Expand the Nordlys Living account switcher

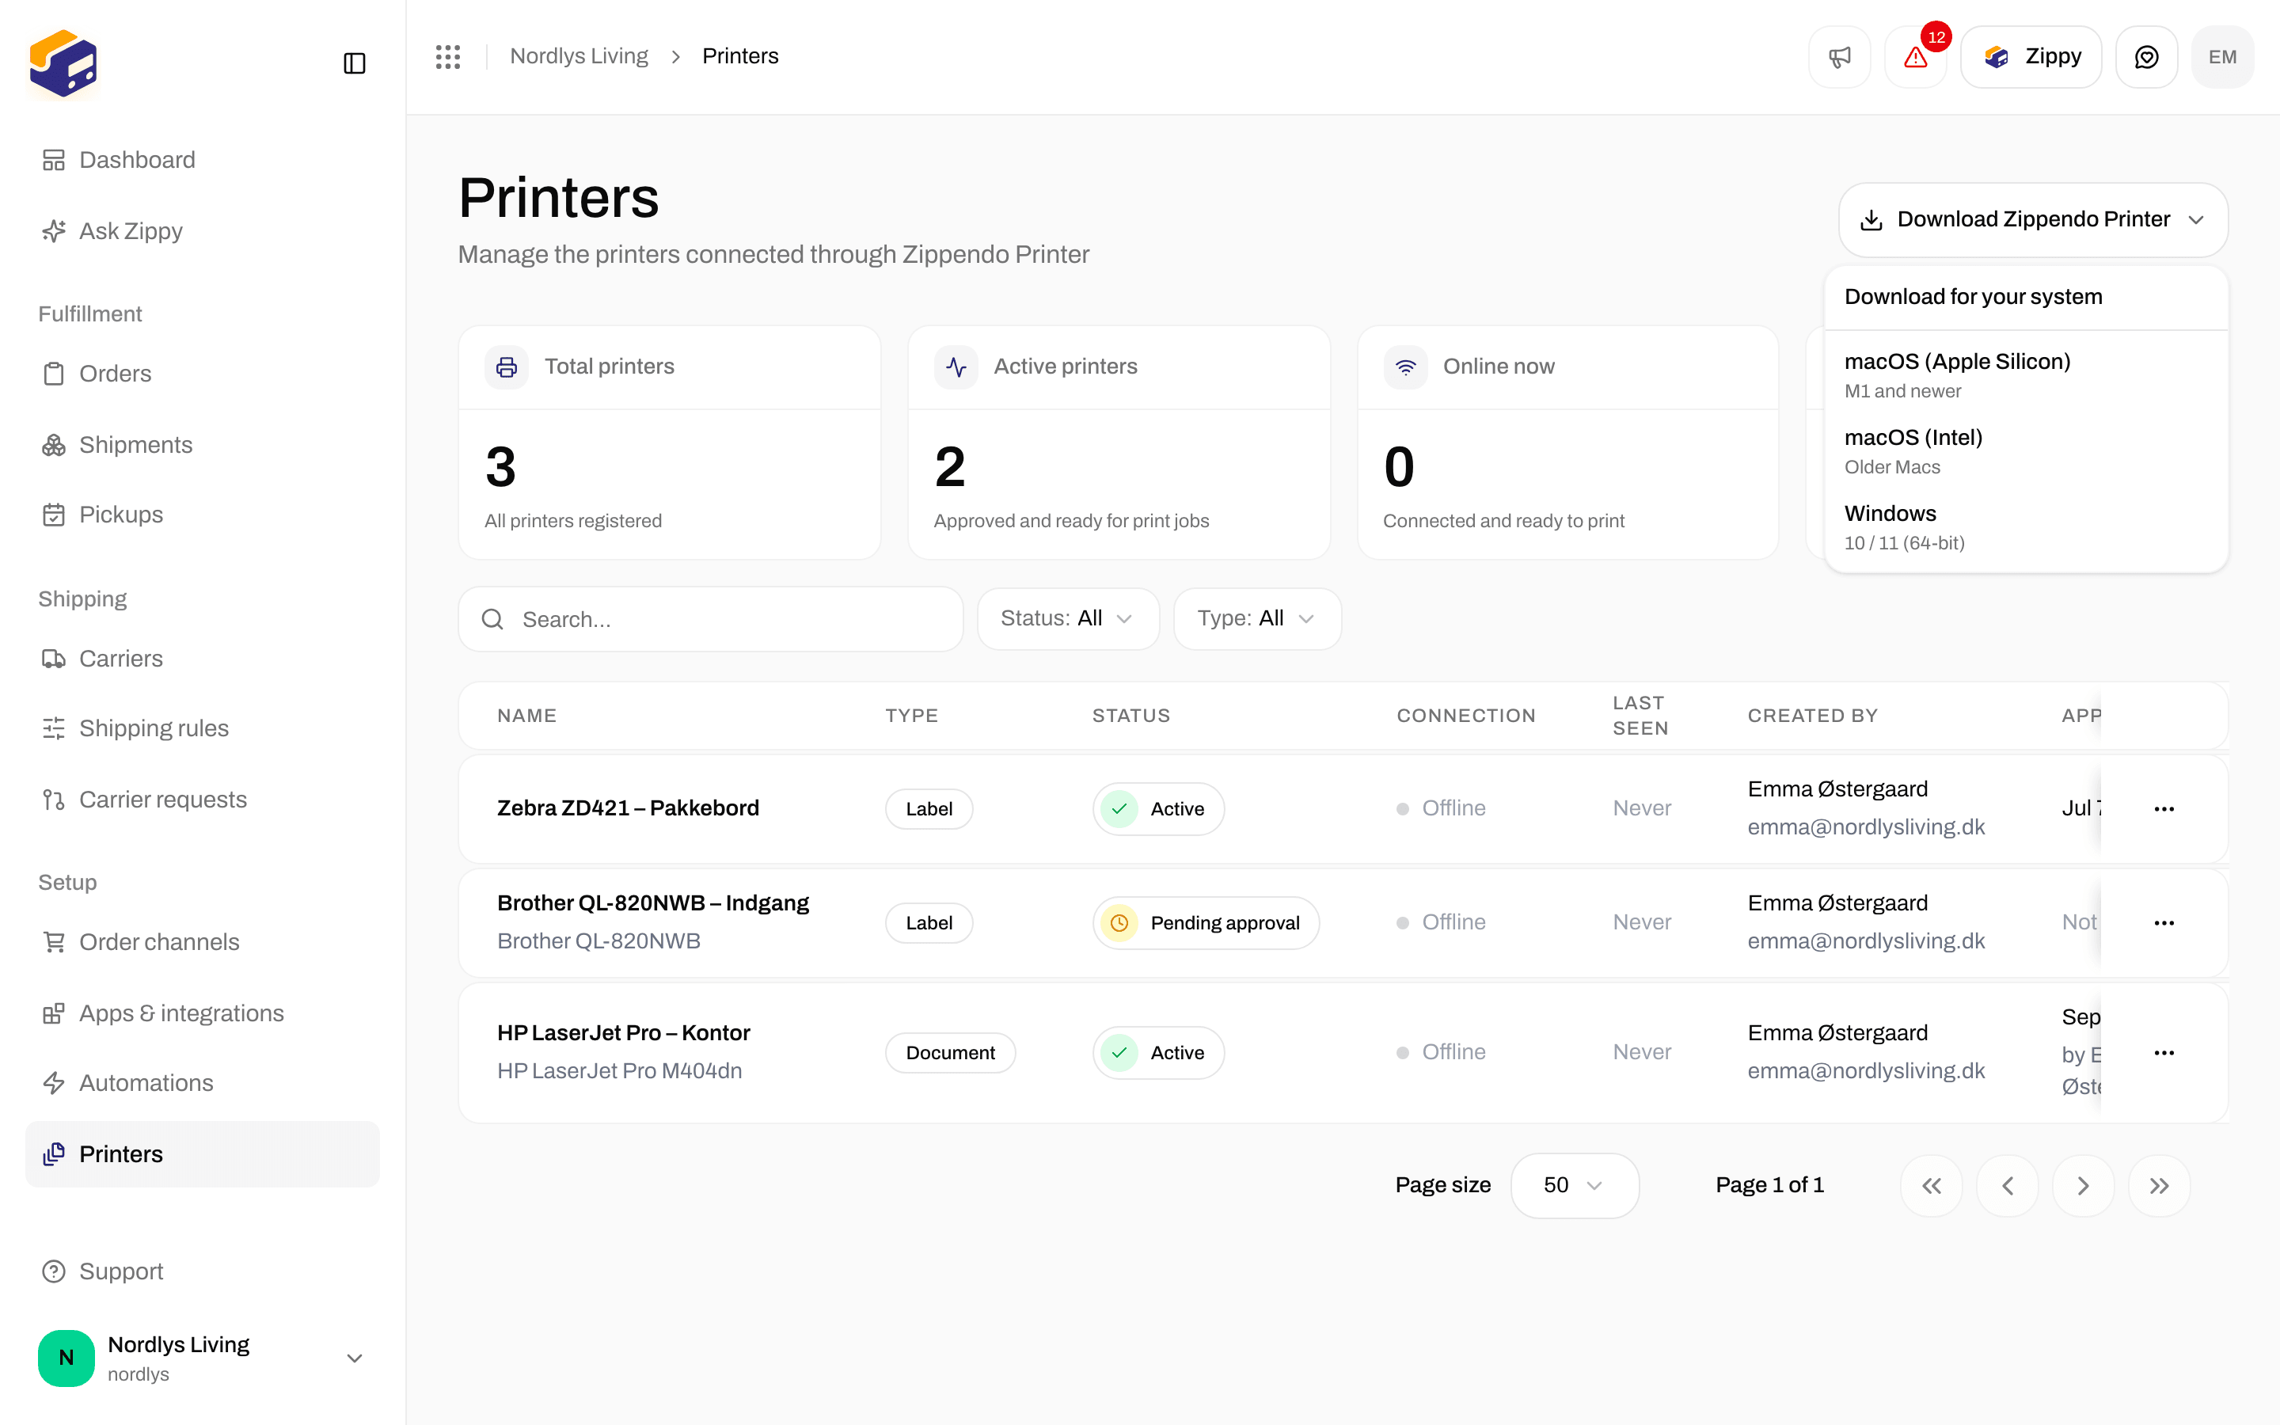point(203,1358)
